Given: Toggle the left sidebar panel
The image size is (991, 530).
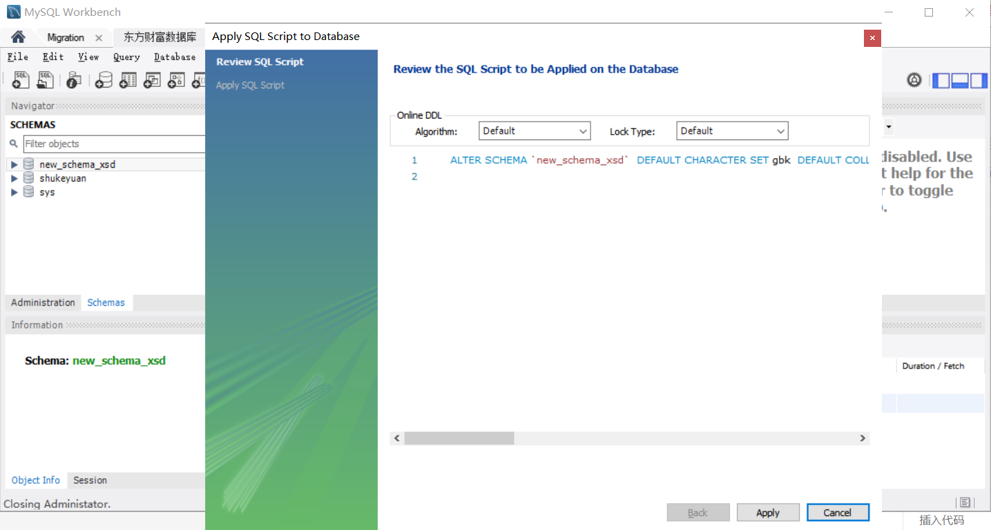Looking at the screenshot, I should (x=941, y=81).
